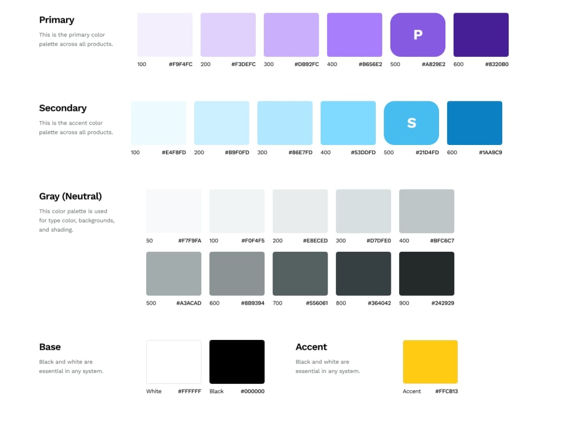Select the Gray 50 swatch #F7F9FA
580x435 pixels.
(x=173, y=211)
